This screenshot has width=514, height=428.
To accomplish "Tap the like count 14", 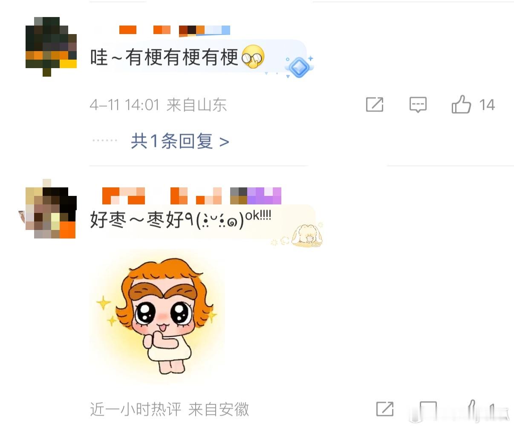I will point(487,105).
